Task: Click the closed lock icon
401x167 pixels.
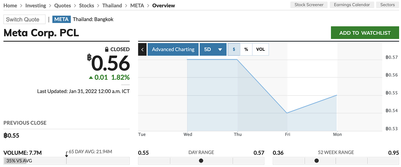Action: pos(107,49)
